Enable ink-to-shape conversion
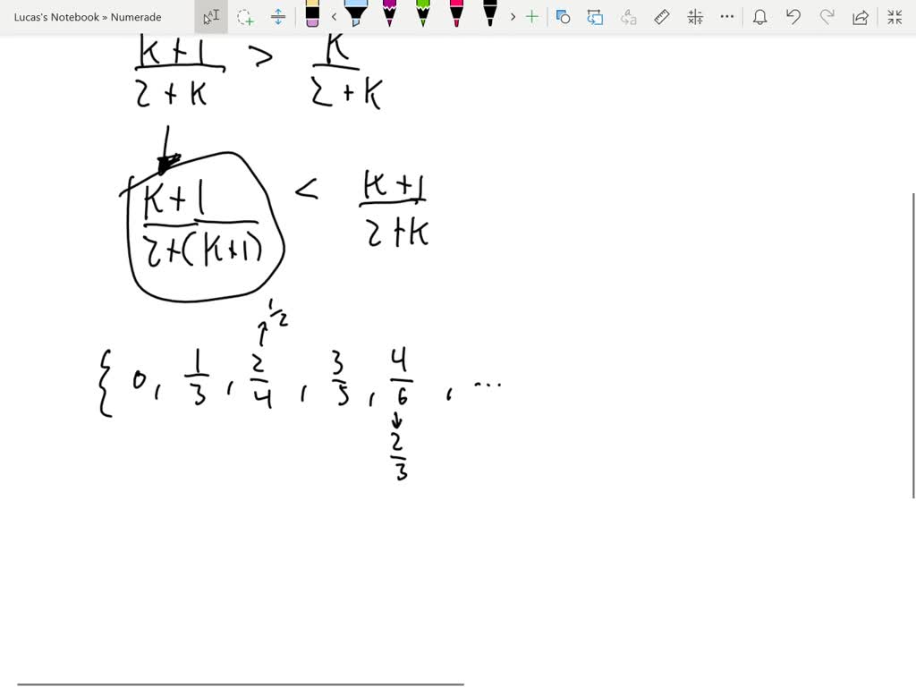The height and width of the screenshot is (687, 916). pyautogui.click(x=562, y=16)
